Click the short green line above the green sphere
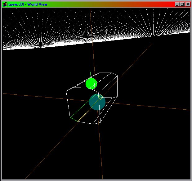 [x=90, y=74]
